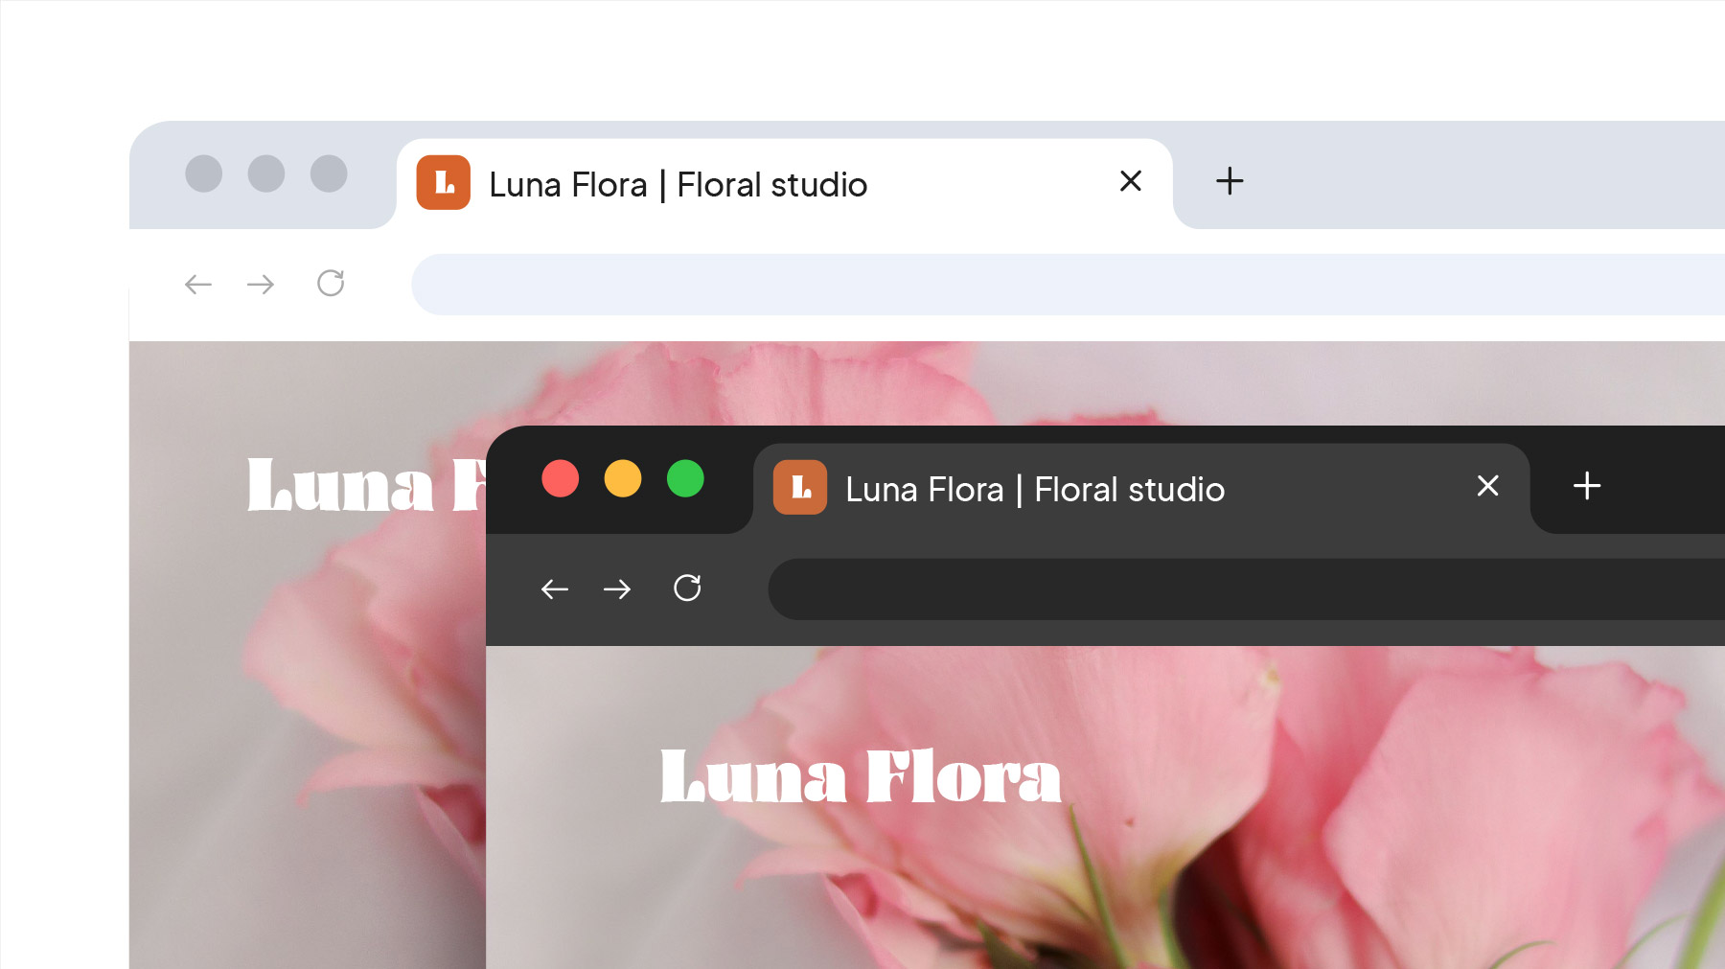Go back in the dark browser
This screenshot has width=1725, height=969.
(555, 588)
